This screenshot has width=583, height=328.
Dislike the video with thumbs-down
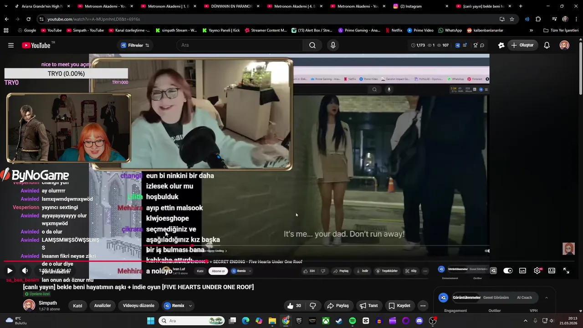(x=313, y=306)
